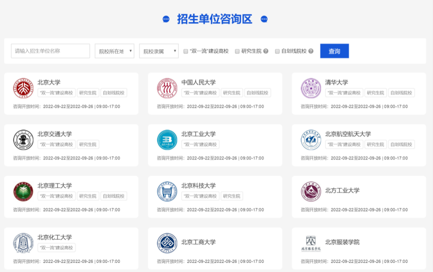
Task: Click the 北京服装学院 logo
Action: tap(311, 243)
